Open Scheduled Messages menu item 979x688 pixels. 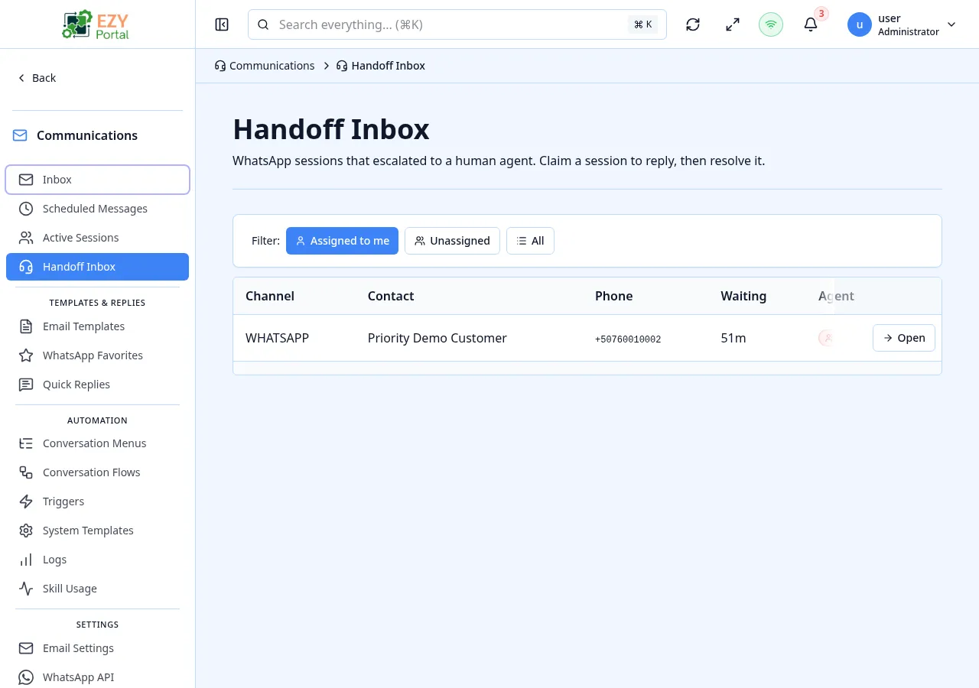97,209
